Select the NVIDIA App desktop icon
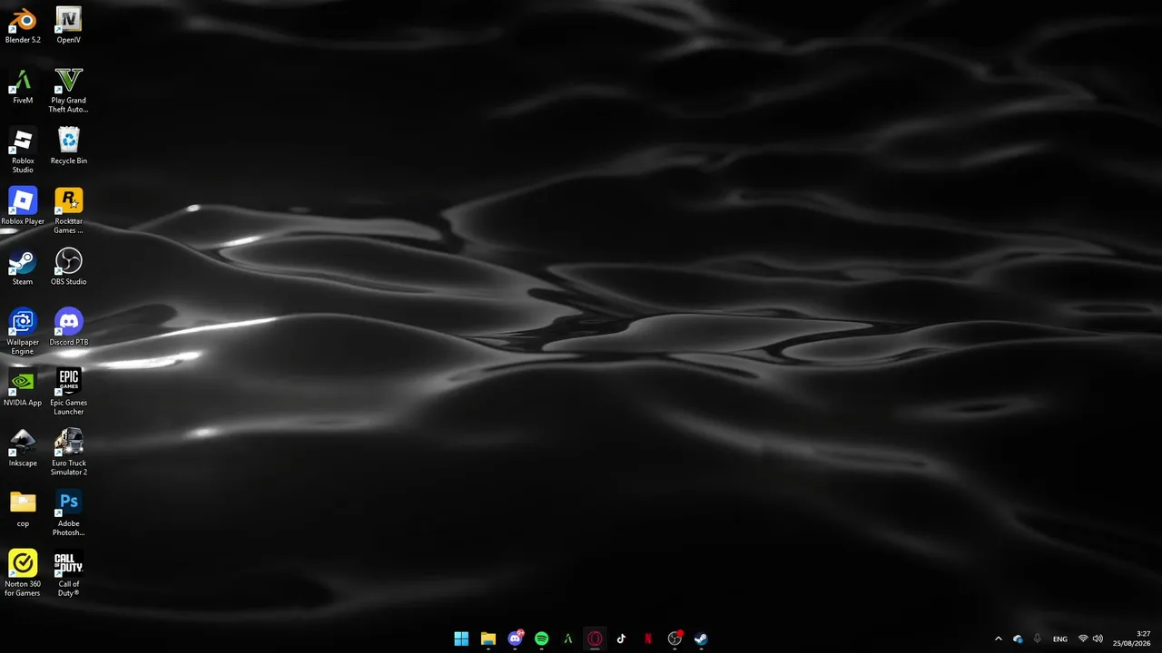 (23, 388)
